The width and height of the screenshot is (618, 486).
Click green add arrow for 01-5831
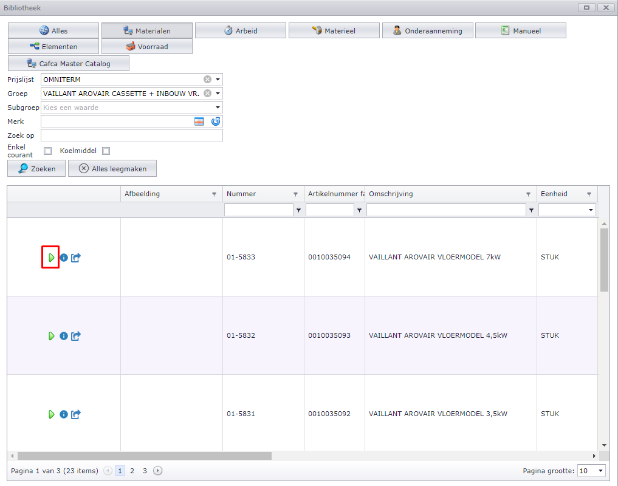tap(51, 414)
